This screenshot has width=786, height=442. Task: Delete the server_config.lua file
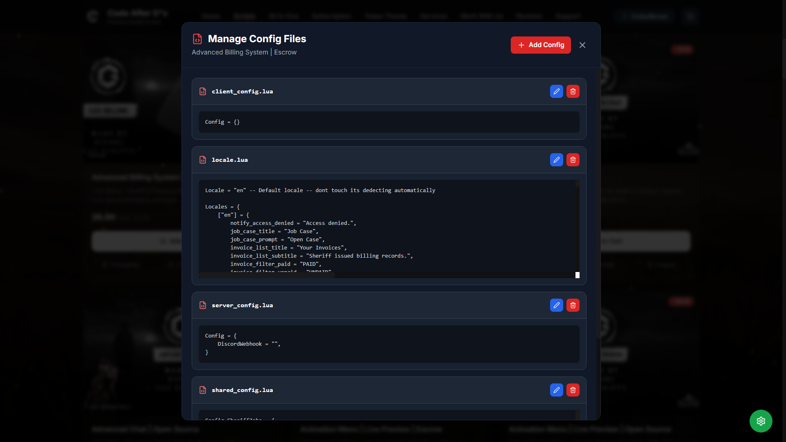tap(573, 305)
